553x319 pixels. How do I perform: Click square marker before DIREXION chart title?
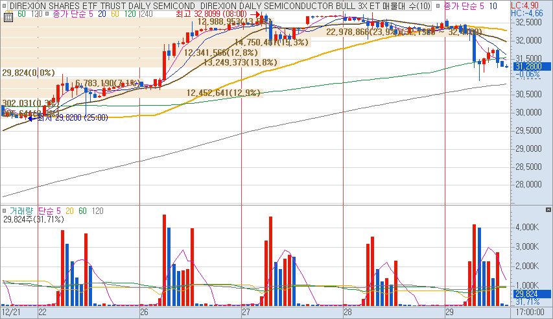(x=4, y=6)
